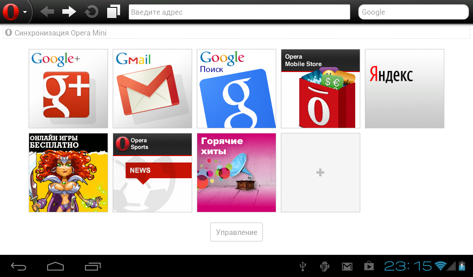Screen dimensions: 473x277
Task: Tap the Android home button
Action: coord(55,266)
